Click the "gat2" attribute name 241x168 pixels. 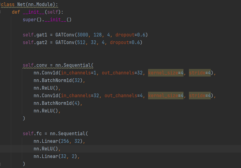pyautogui.click(x=42, y=43)
